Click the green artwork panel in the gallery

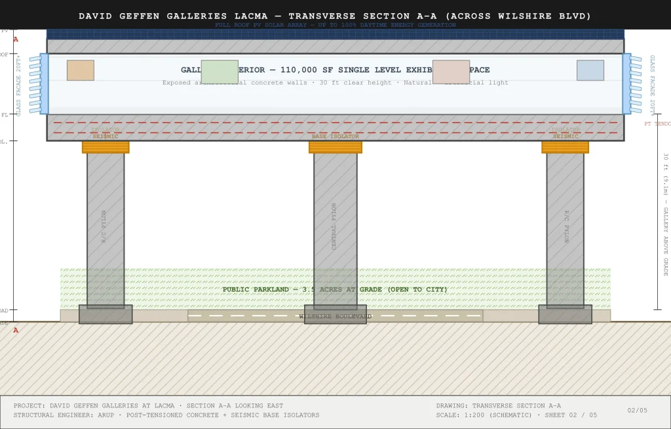(x=220, y=72)
